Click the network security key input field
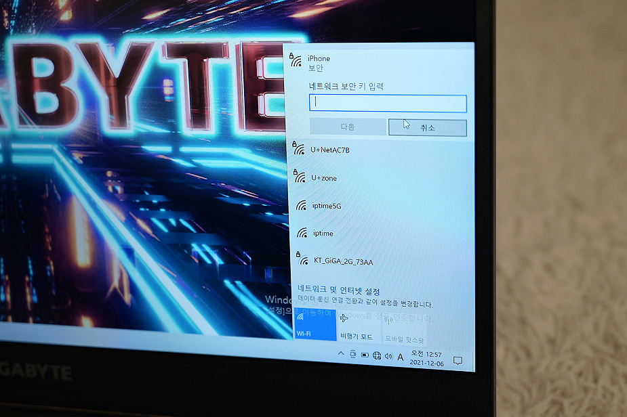 [388, 103]
